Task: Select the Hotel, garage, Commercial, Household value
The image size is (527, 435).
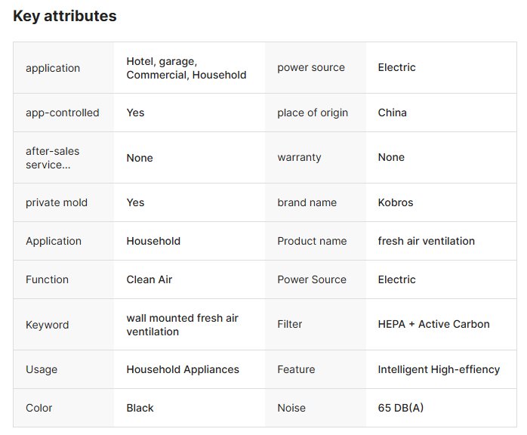Action: (x=186, y=68)
